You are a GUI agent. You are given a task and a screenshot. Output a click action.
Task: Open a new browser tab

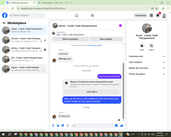click(71, 3)
